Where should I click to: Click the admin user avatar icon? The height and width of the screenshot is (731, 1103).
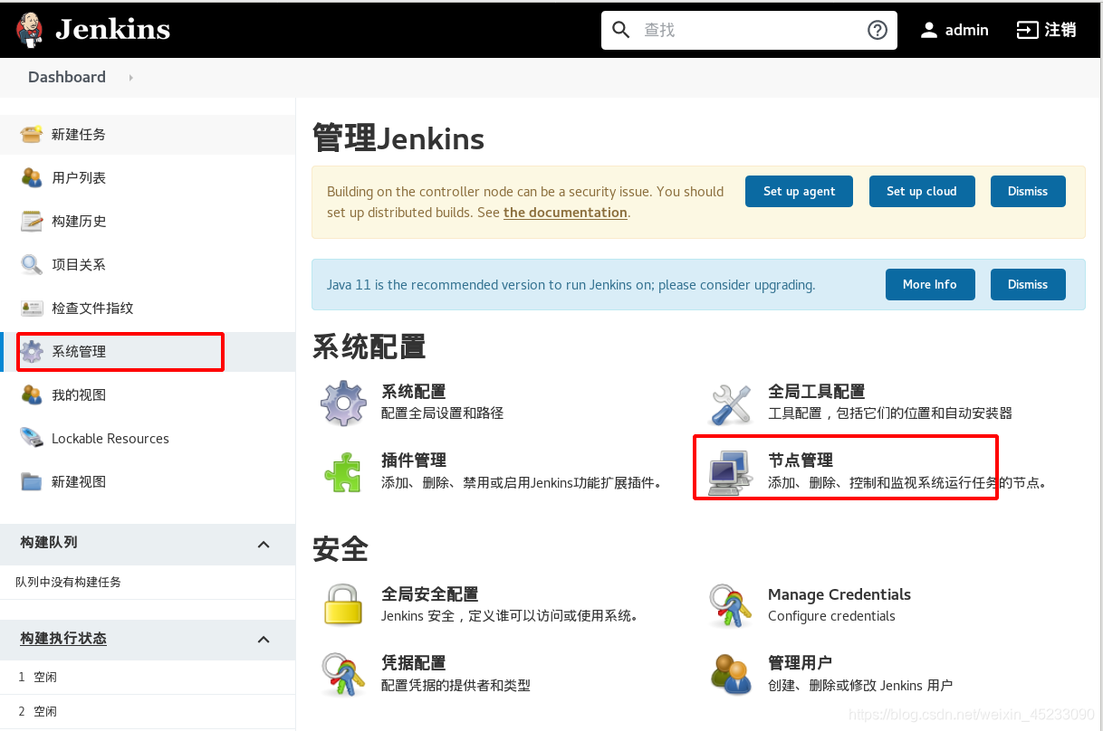pos(928,30)
